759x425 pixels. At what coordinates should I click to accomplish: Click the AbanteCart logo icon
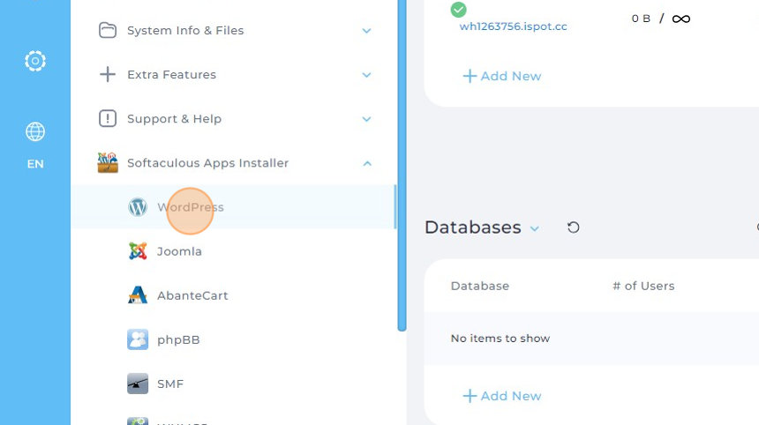click(x=138, y=295)
